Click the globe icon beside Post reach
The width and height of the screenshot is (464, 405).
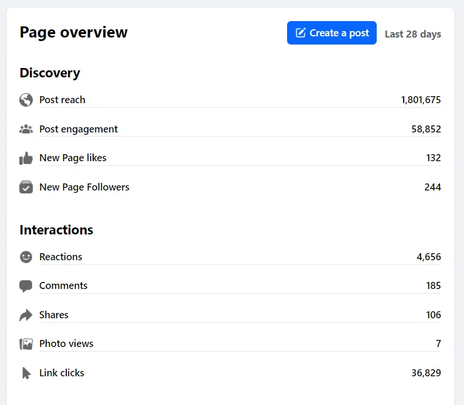(26, 100)
